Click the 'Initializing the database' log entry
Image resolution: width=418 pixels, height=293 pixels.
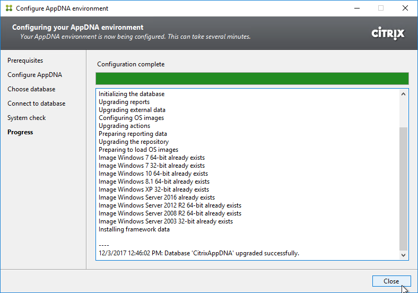tap(132, 94)
